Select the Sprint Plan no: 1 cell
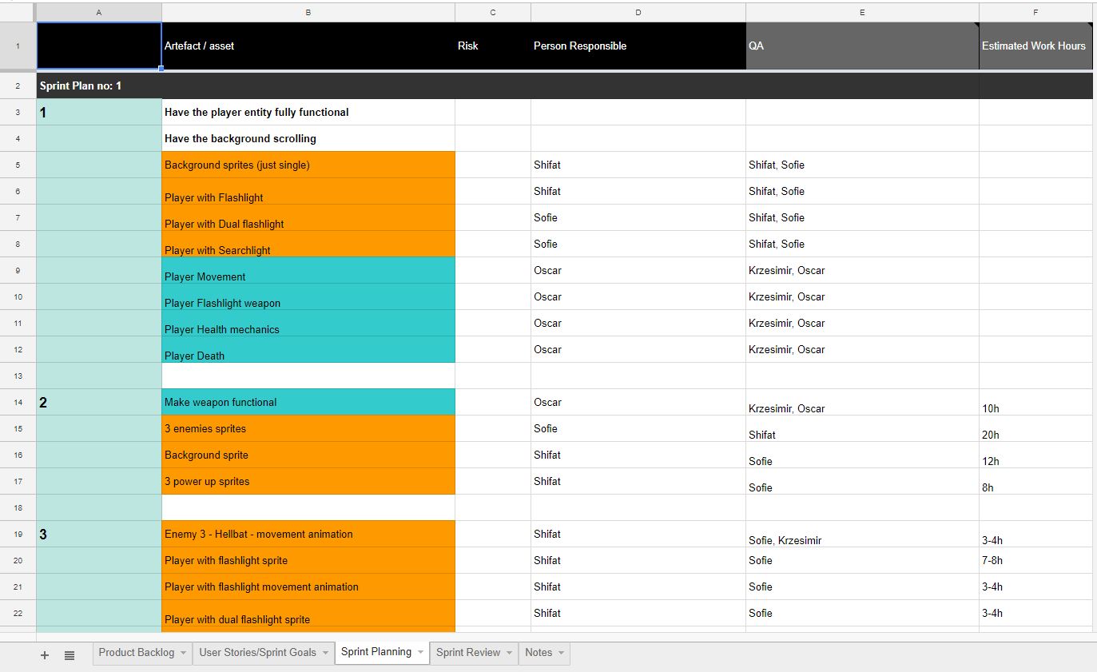The width and height of the screenshot is (1097, 672). pos(99,85)
